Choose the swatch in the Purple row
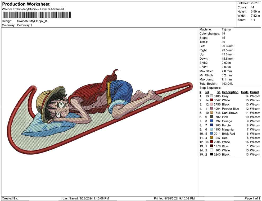The width and height of the screenshot is (262, 201). click(x=211, y=125)
